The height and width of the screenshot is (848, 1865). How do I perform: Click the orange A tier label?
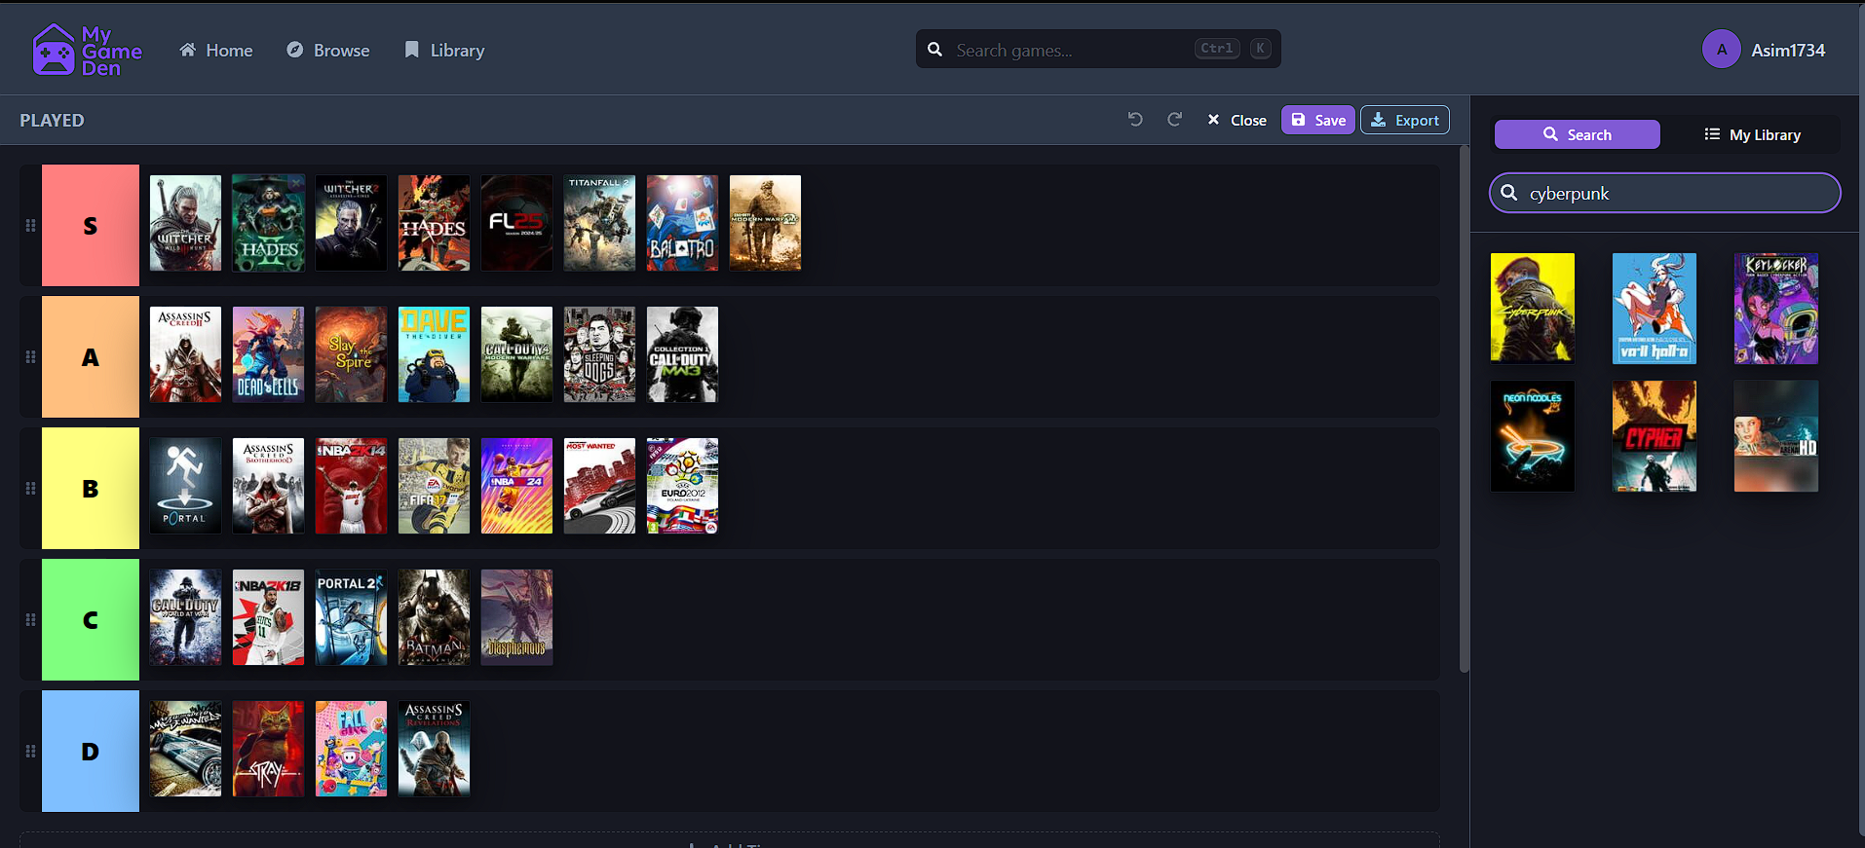(91, 356)
